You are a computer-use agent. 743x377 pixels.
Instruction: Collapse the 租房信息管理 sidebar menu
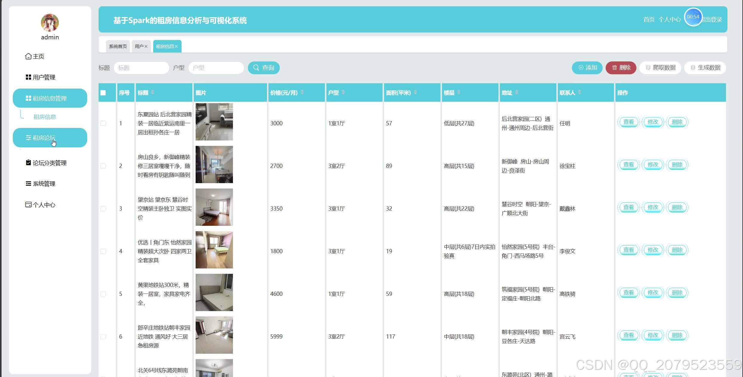50,98
